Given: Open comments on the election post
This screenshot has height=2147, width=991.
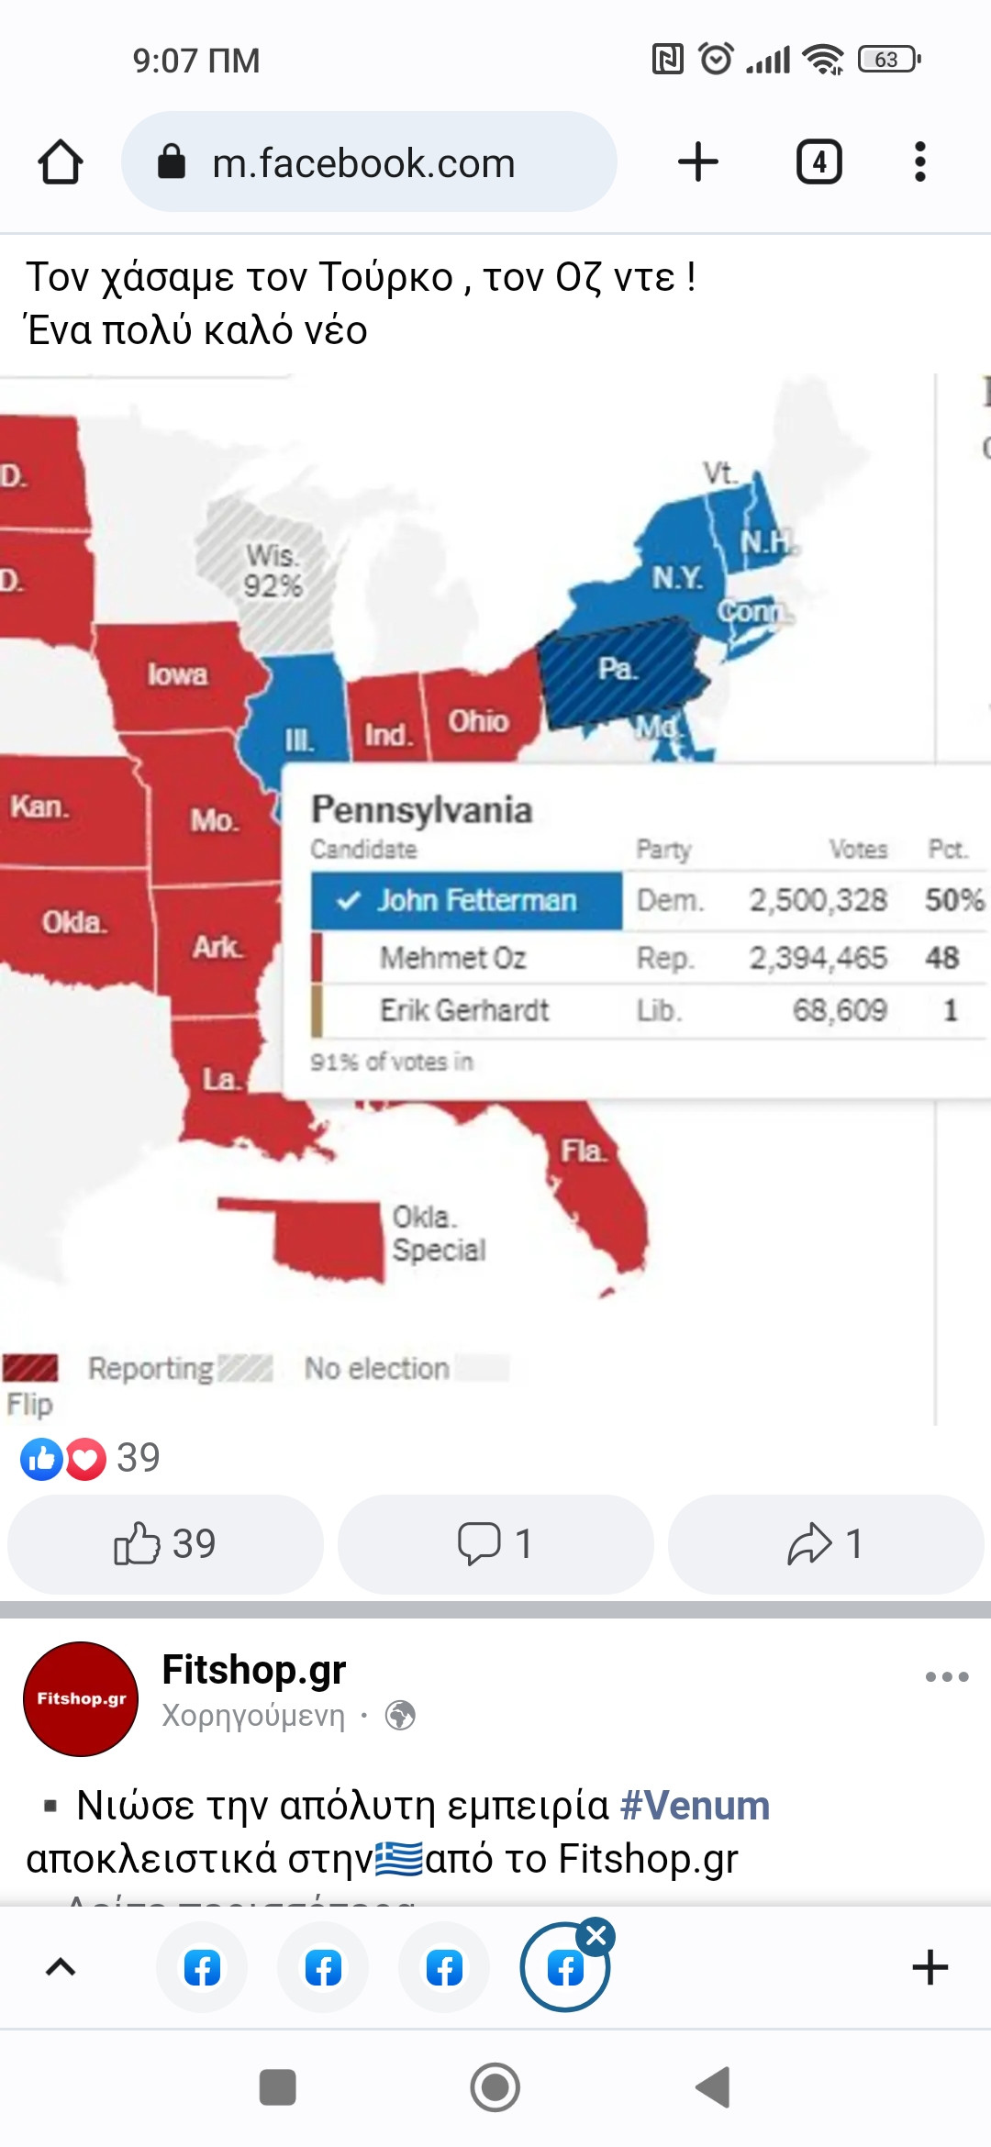Looking at the screenshot, I should pos(495,1543).
